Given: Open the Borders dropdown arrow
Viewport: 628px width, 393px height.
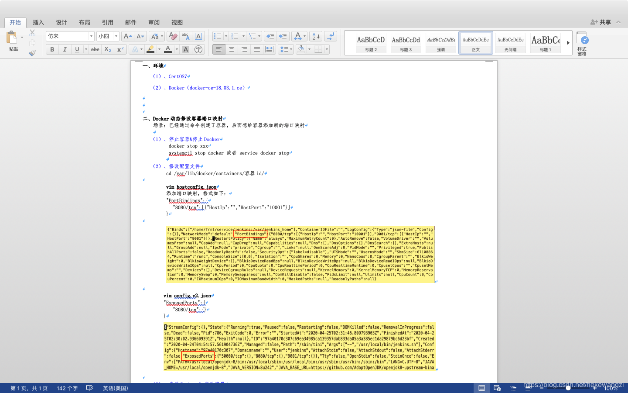Looking at the screenshot, I should 327,49.
